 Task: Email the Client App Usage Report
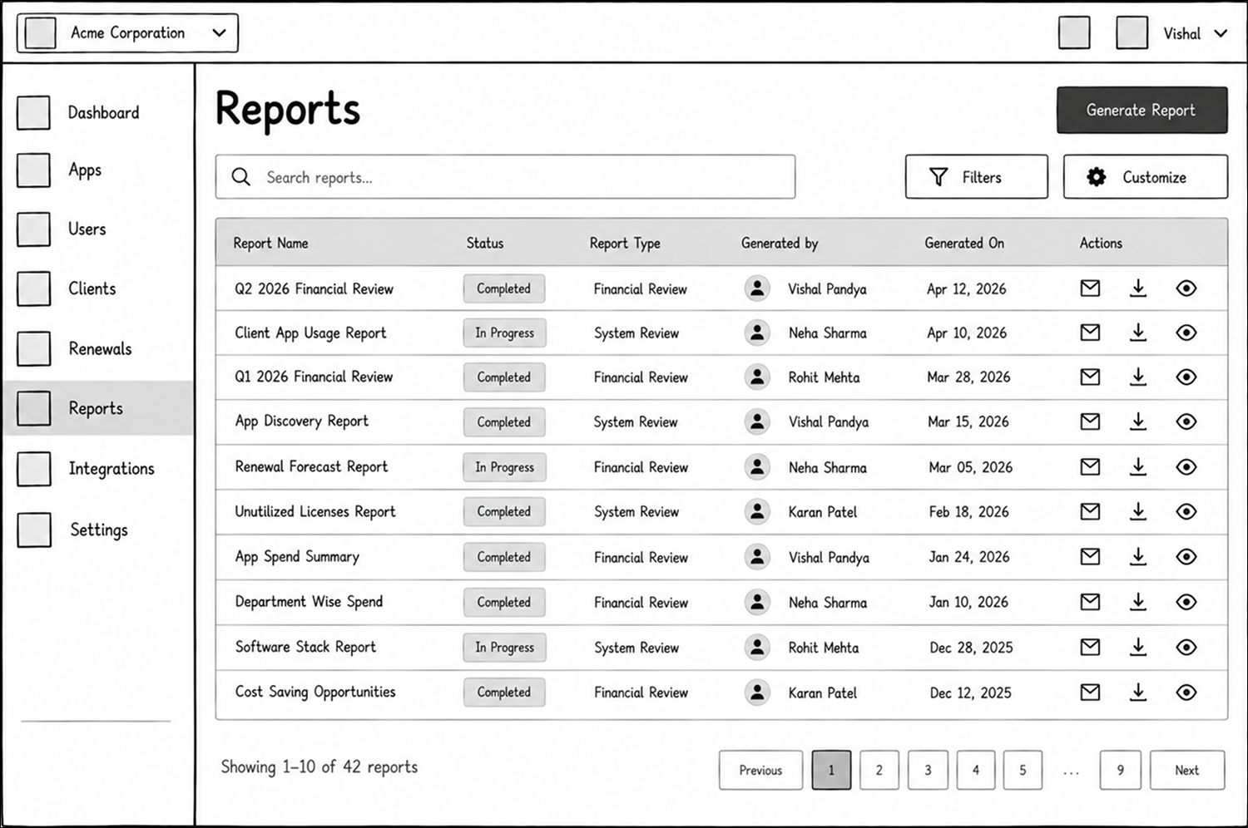tap(1090, 333)
